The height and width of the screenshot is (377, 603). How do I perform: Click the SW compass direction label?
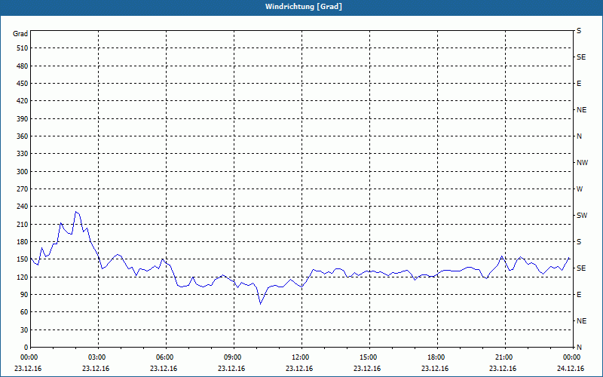click(582, 216)
